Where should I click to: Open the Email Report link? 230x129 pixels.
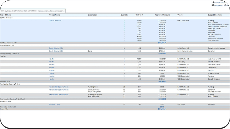[218, 5]
